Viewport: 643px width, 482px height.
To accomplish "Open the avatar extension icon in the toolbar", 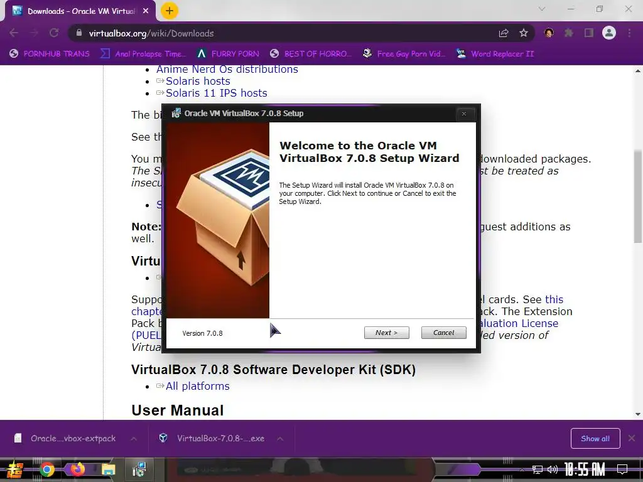I will pos(549,33).
